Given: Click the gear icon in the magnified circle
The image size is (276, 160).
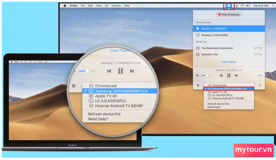Looking at the screenshot, I should (74, 86).
